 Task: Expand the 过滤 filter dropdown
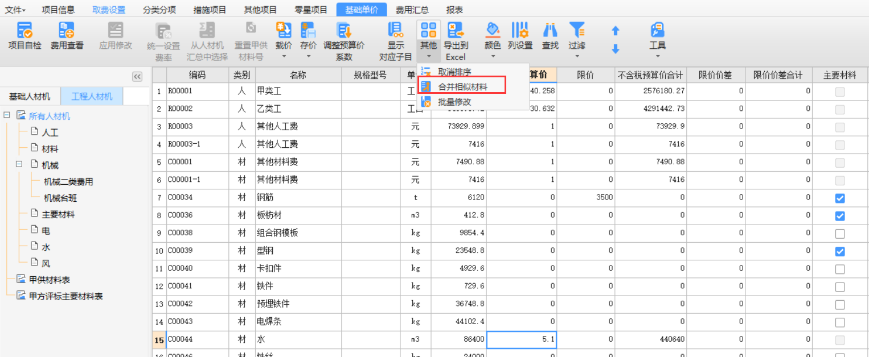tap(577, 56)
